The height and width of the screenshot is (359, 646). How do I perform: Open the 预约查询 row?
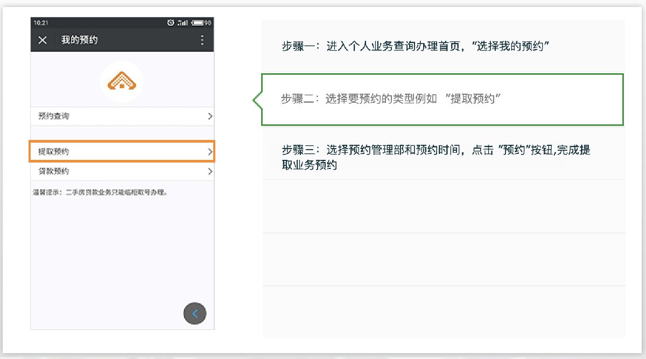click(x=123, y=116)
